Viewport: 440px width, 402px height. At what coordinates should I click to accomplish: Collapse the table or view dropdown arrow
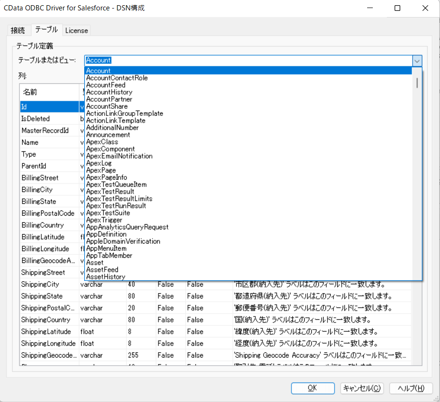point(417,61)
